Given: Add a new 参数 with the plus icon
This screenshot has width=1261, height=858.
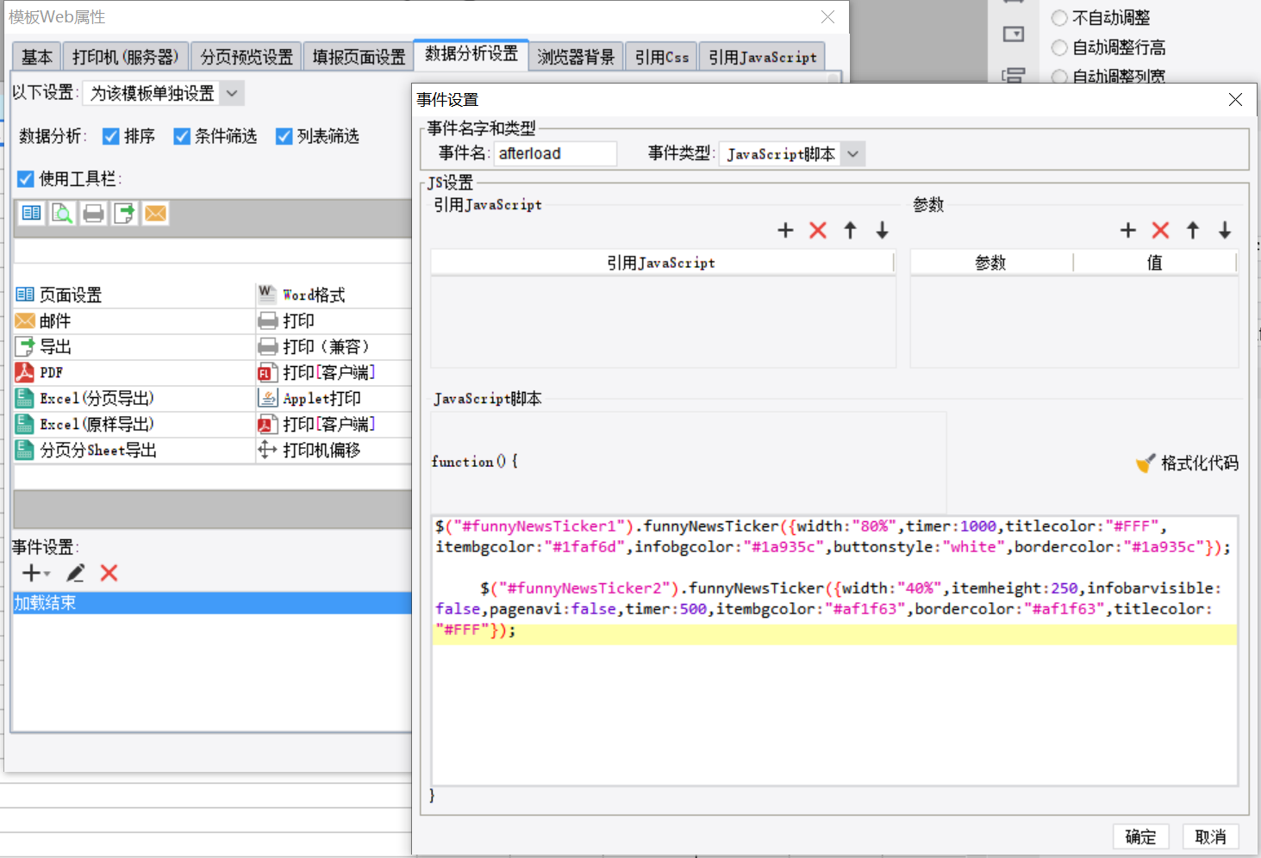Looking at the screenshot, I should [1128, 230].
